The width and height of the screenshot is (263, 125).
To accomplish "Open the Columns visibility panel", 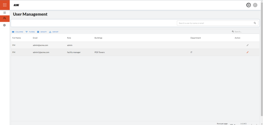I will click(x=18, y=32).
